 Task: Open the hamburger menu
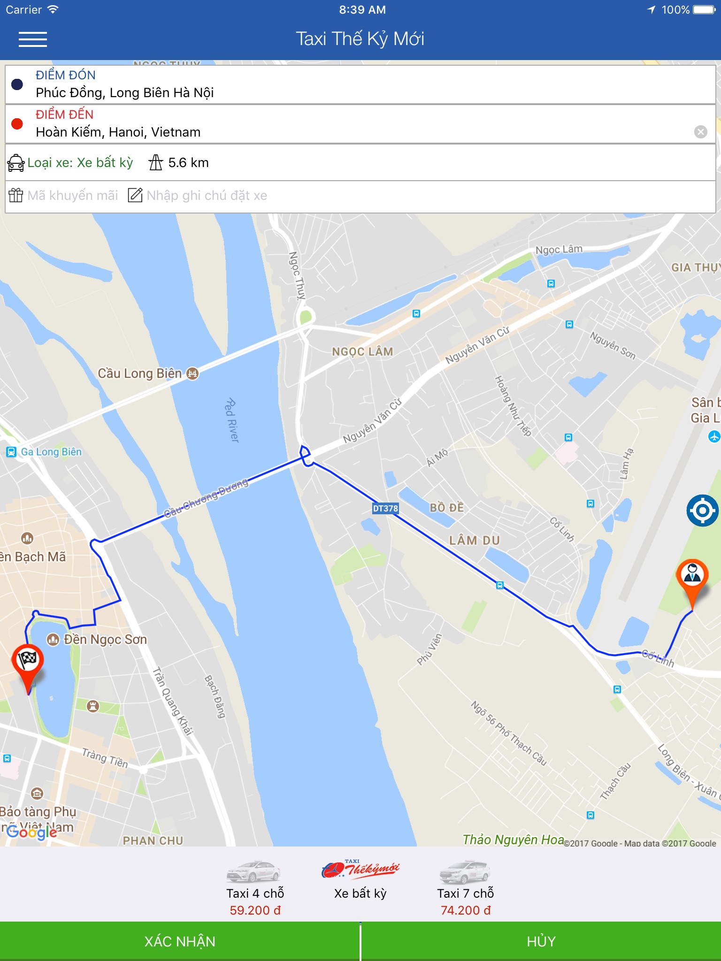(32, 39)
